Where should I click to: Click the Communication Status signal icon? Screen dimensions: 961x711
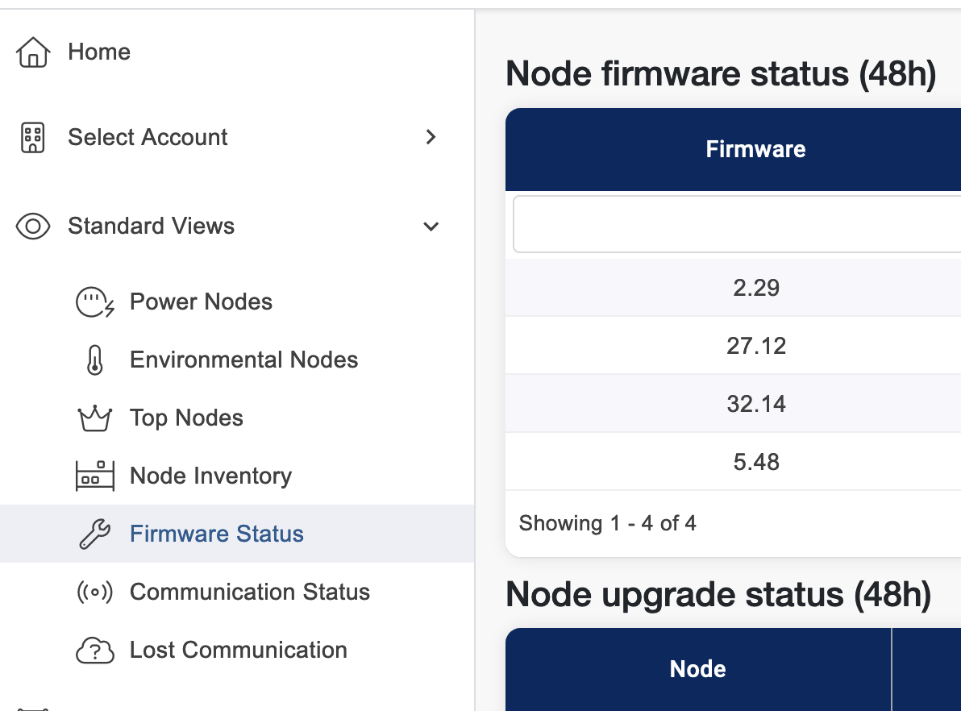point(94,592)
